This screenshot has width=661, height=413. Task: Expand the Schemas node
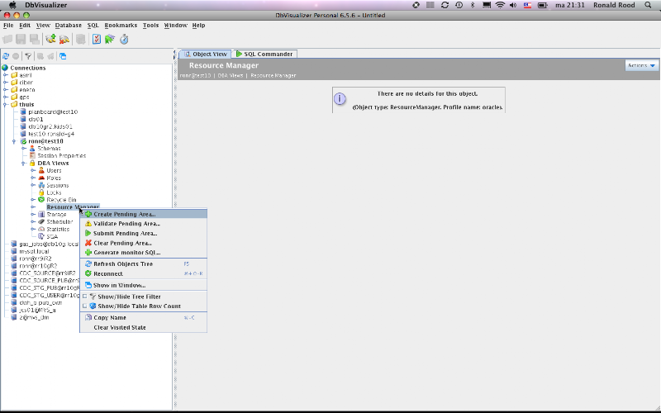click(24, 149)
